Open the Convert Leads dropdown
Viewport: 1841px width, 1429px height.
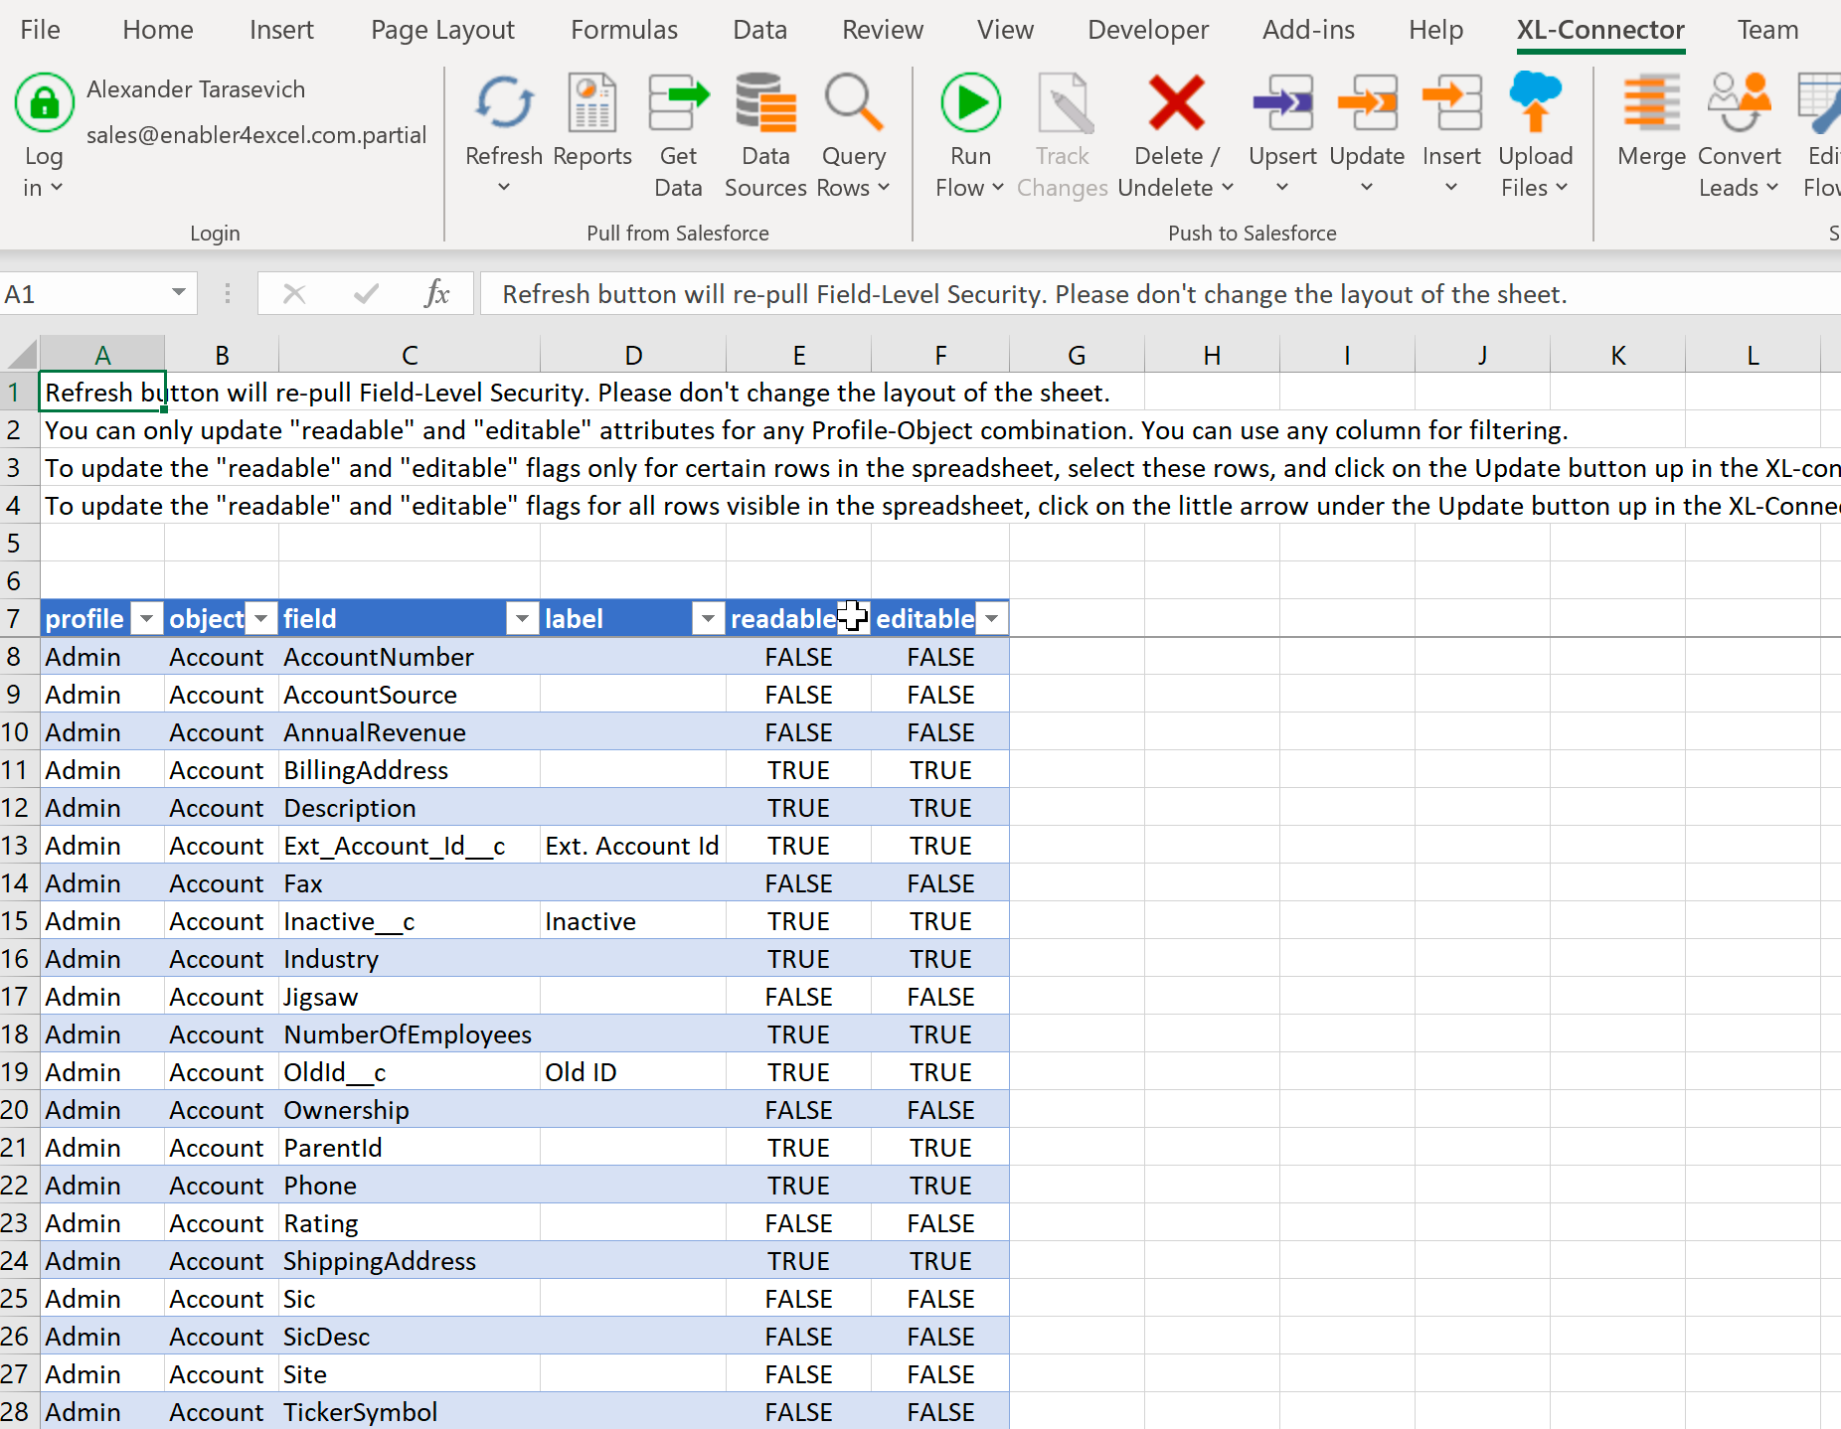pos(1772,187)
